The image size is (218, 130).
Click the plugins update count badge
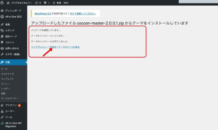point(19,105)
